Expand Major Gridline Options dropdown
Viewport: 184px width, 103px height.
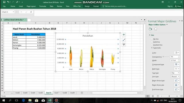point(158,25)
